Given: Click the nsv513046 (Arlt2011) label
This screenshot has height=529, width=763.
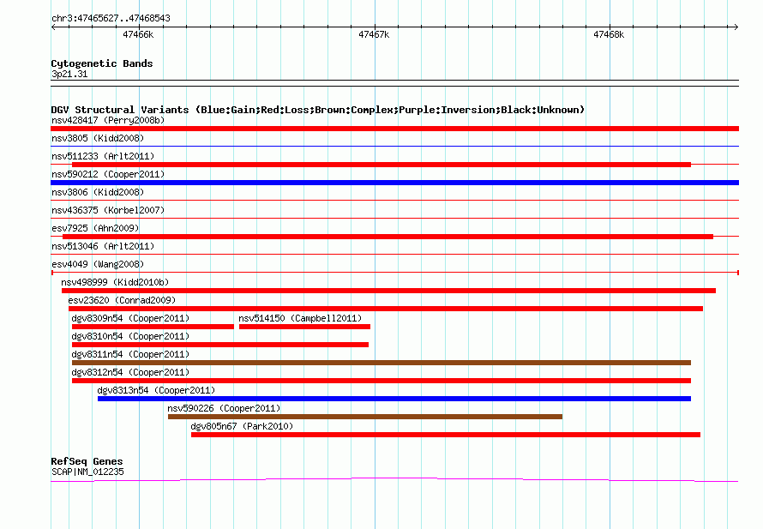Looking at the screenshot, I should pyautogui.click(x=103, y=246).
